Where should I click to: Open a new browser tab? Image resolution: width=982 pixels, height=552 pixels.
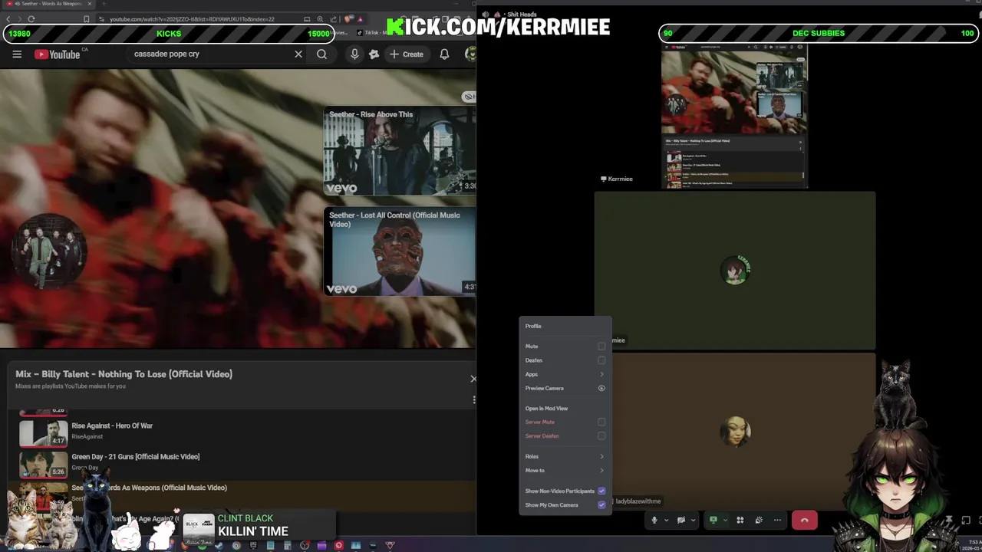[106, 4]
